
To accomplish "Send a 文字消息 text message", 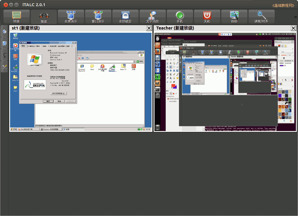I will 152,17.
